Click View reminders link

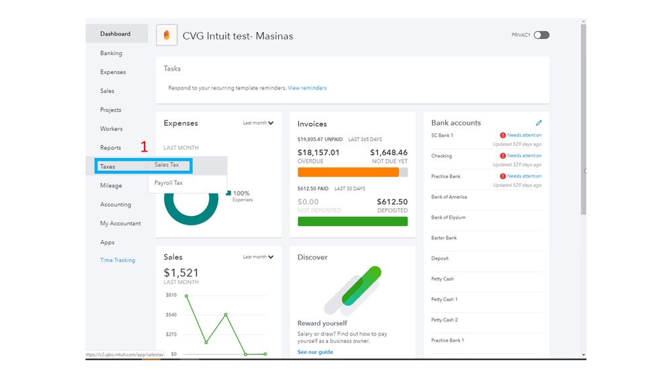click(x=307, y=88)
